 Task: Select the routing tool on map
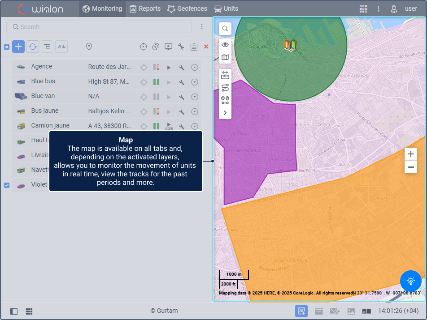[x=225, y=88]
